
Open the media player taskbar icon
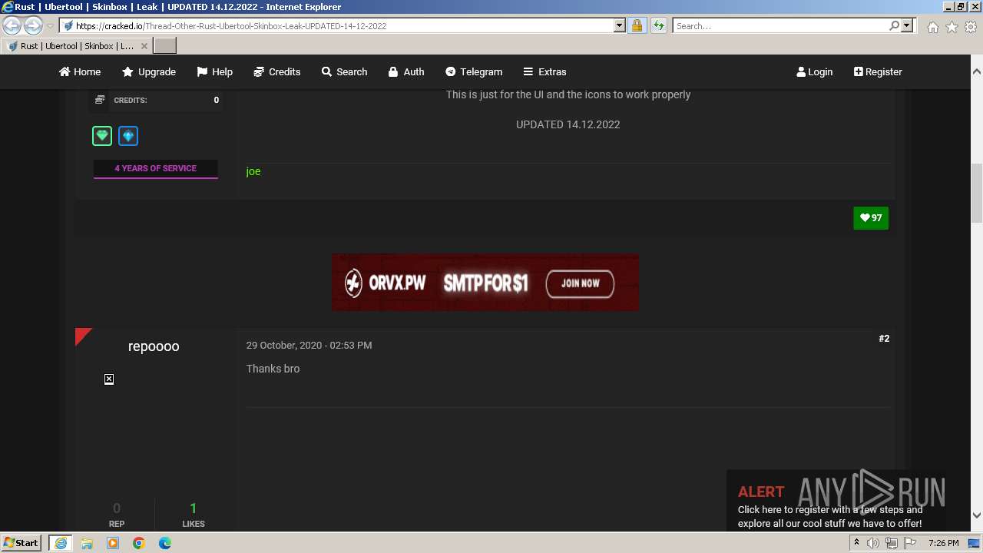113,543
